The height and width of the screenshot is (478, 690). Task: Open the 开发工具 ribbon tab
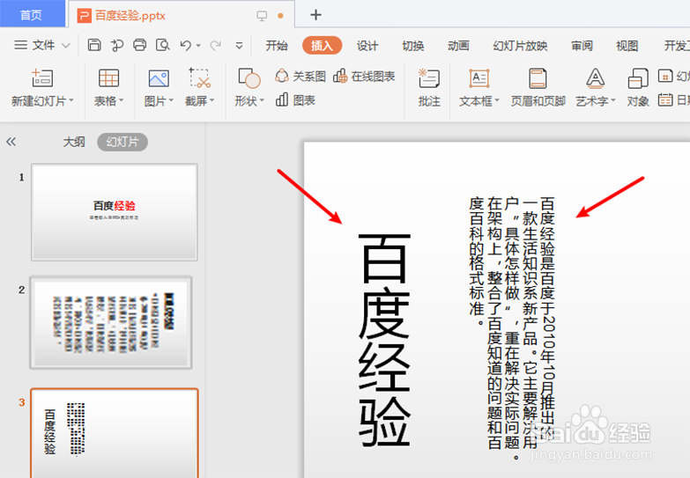pos(677,45)
